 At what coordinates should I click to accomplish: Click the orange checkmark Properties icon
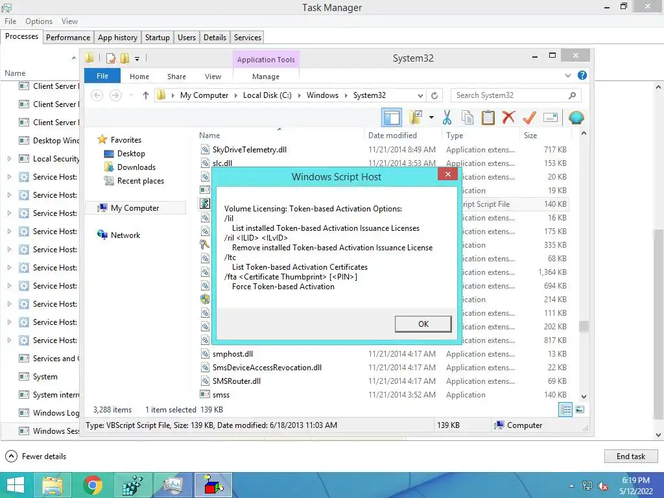click(x=529, y=117)
